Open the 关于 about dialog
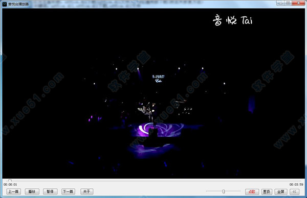Viewport: 307px width, 198px height. pos(87,191)
